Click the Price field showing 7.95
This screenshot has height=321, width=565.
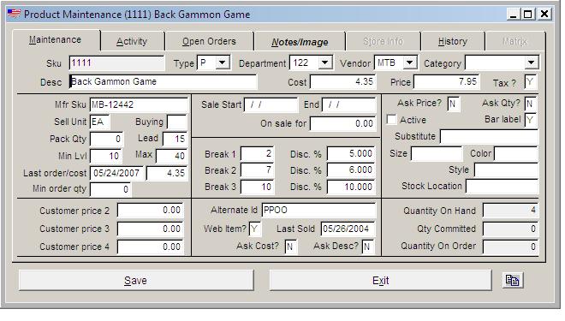click(447, 82)
